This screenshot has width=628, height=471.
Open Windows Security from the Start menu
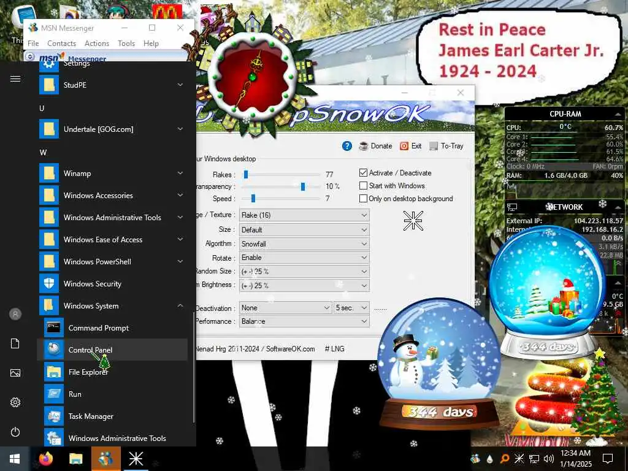coord(112,283)
